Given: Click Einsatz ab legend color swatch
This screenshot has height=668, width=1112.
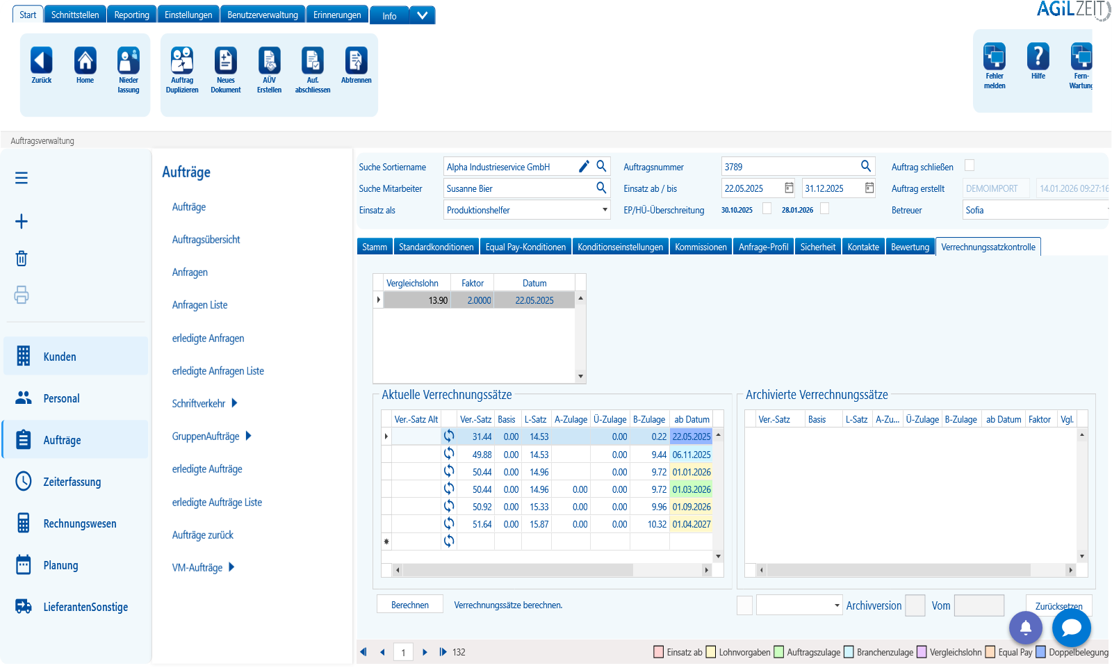Looking at the screenshot, I should coord(659,652).
